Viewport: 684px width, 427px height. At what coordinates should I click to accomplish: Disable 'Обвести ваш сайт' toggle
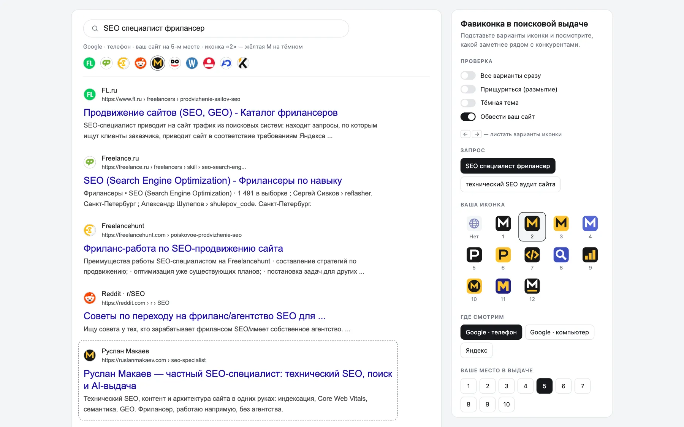(x=468, y=117)
